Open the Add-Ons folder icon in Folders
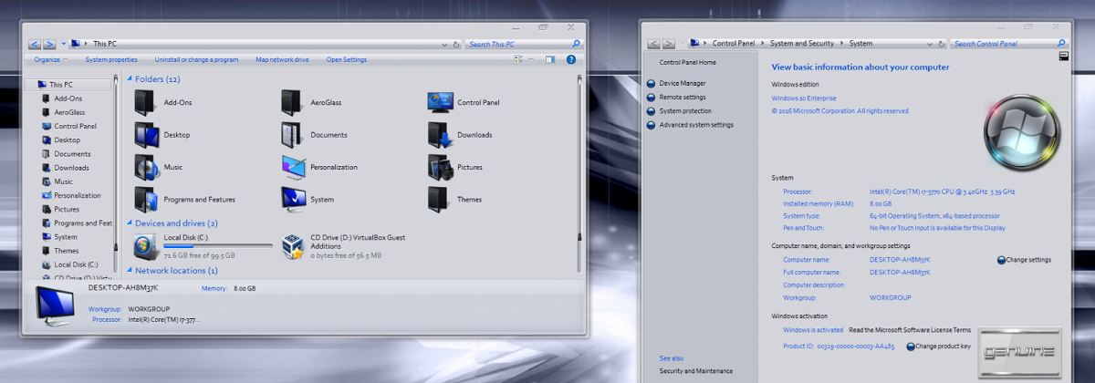 pos(145,102)
